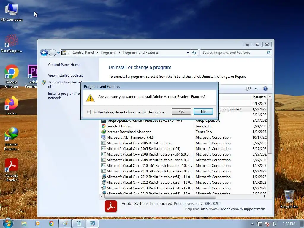Confirm uninstall with Yes button
Screen dimensions: 304x228
[x=181, y=112]
